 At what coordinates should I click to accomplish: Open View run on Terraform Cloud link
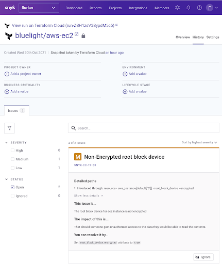(63, 25)
